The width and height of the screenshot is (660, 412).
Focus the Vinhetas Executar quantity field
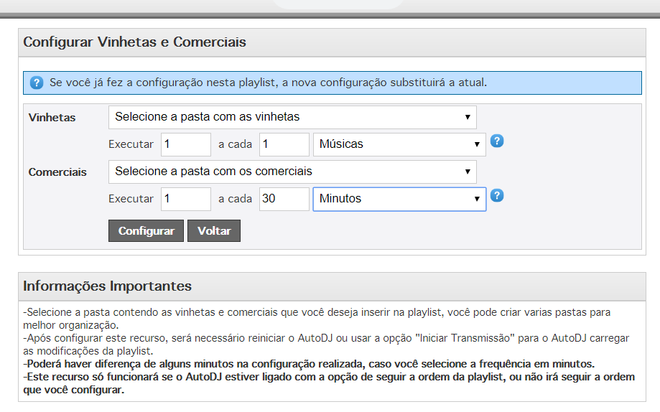(x=185, y=144)
